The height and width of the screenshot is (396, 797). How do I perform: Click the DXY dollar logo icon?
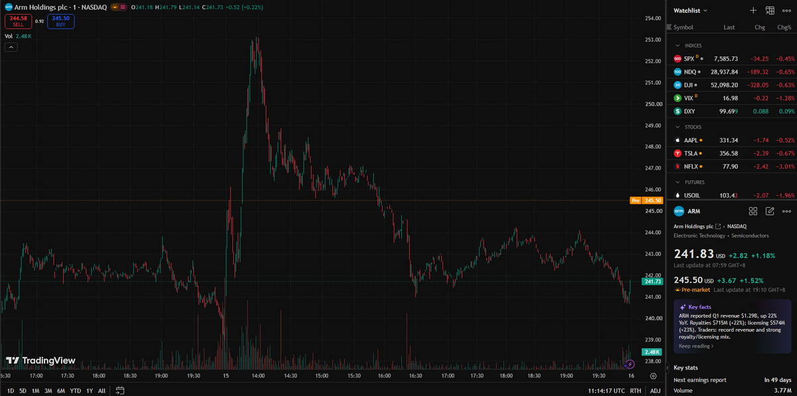tap(677, 111)
